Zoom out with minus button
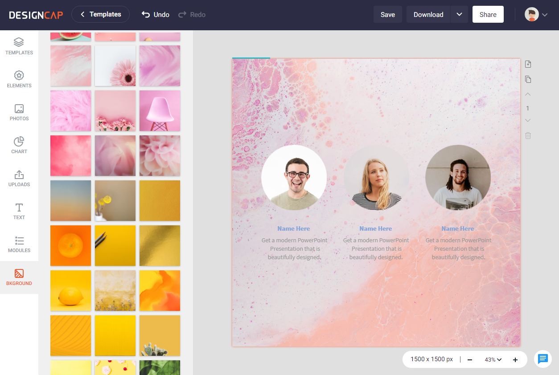 (470, 360)
